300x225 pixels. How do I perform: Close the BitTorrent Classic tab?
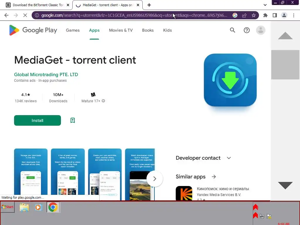[68, 5]
